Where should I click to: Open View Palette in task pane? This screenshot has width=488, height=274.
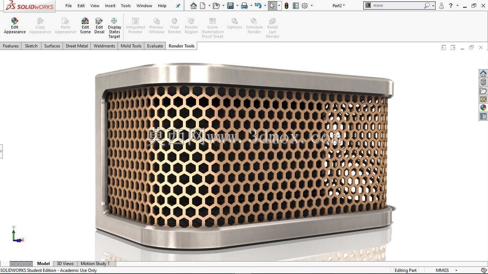pyautogui.click(x=483, y=99)
